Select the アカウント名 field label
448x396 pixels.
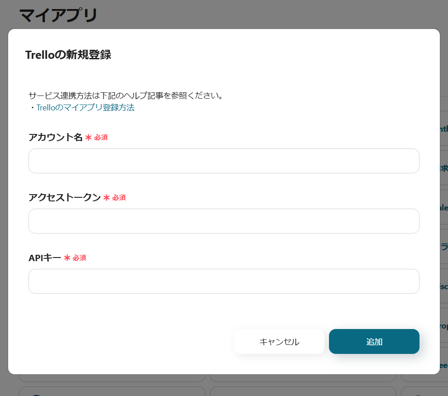[x=55, y=137]
